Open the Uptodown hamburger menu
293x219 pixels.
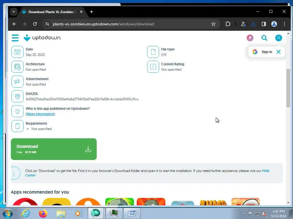point(15,38)
